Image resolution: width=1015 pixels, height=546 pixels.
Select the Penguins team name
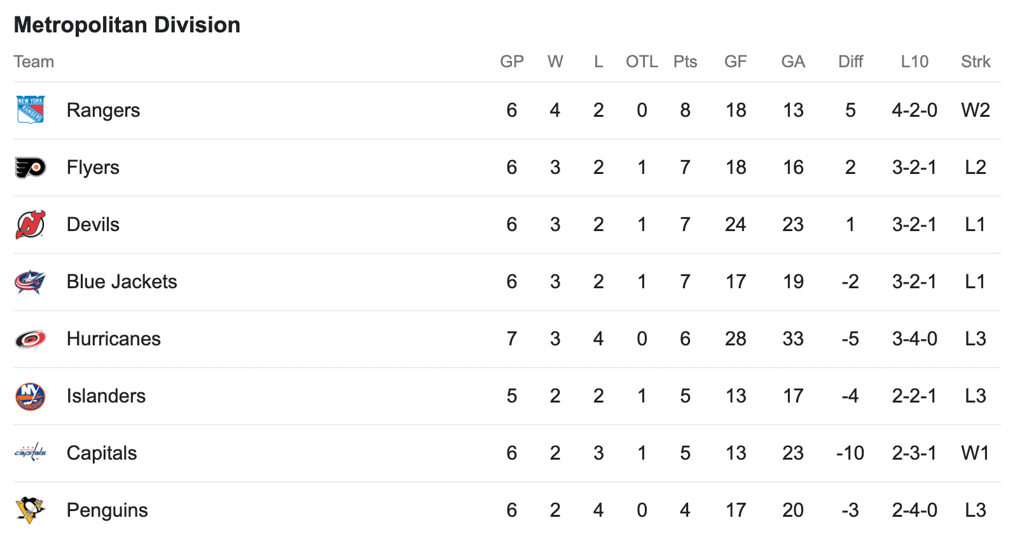click(x=107, y=510)
